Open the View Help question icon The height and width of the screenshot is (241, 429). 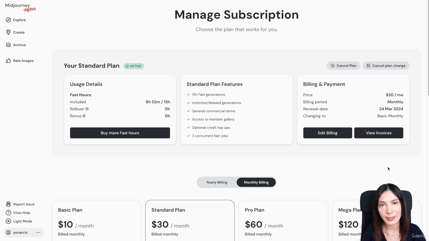point(8,213)
